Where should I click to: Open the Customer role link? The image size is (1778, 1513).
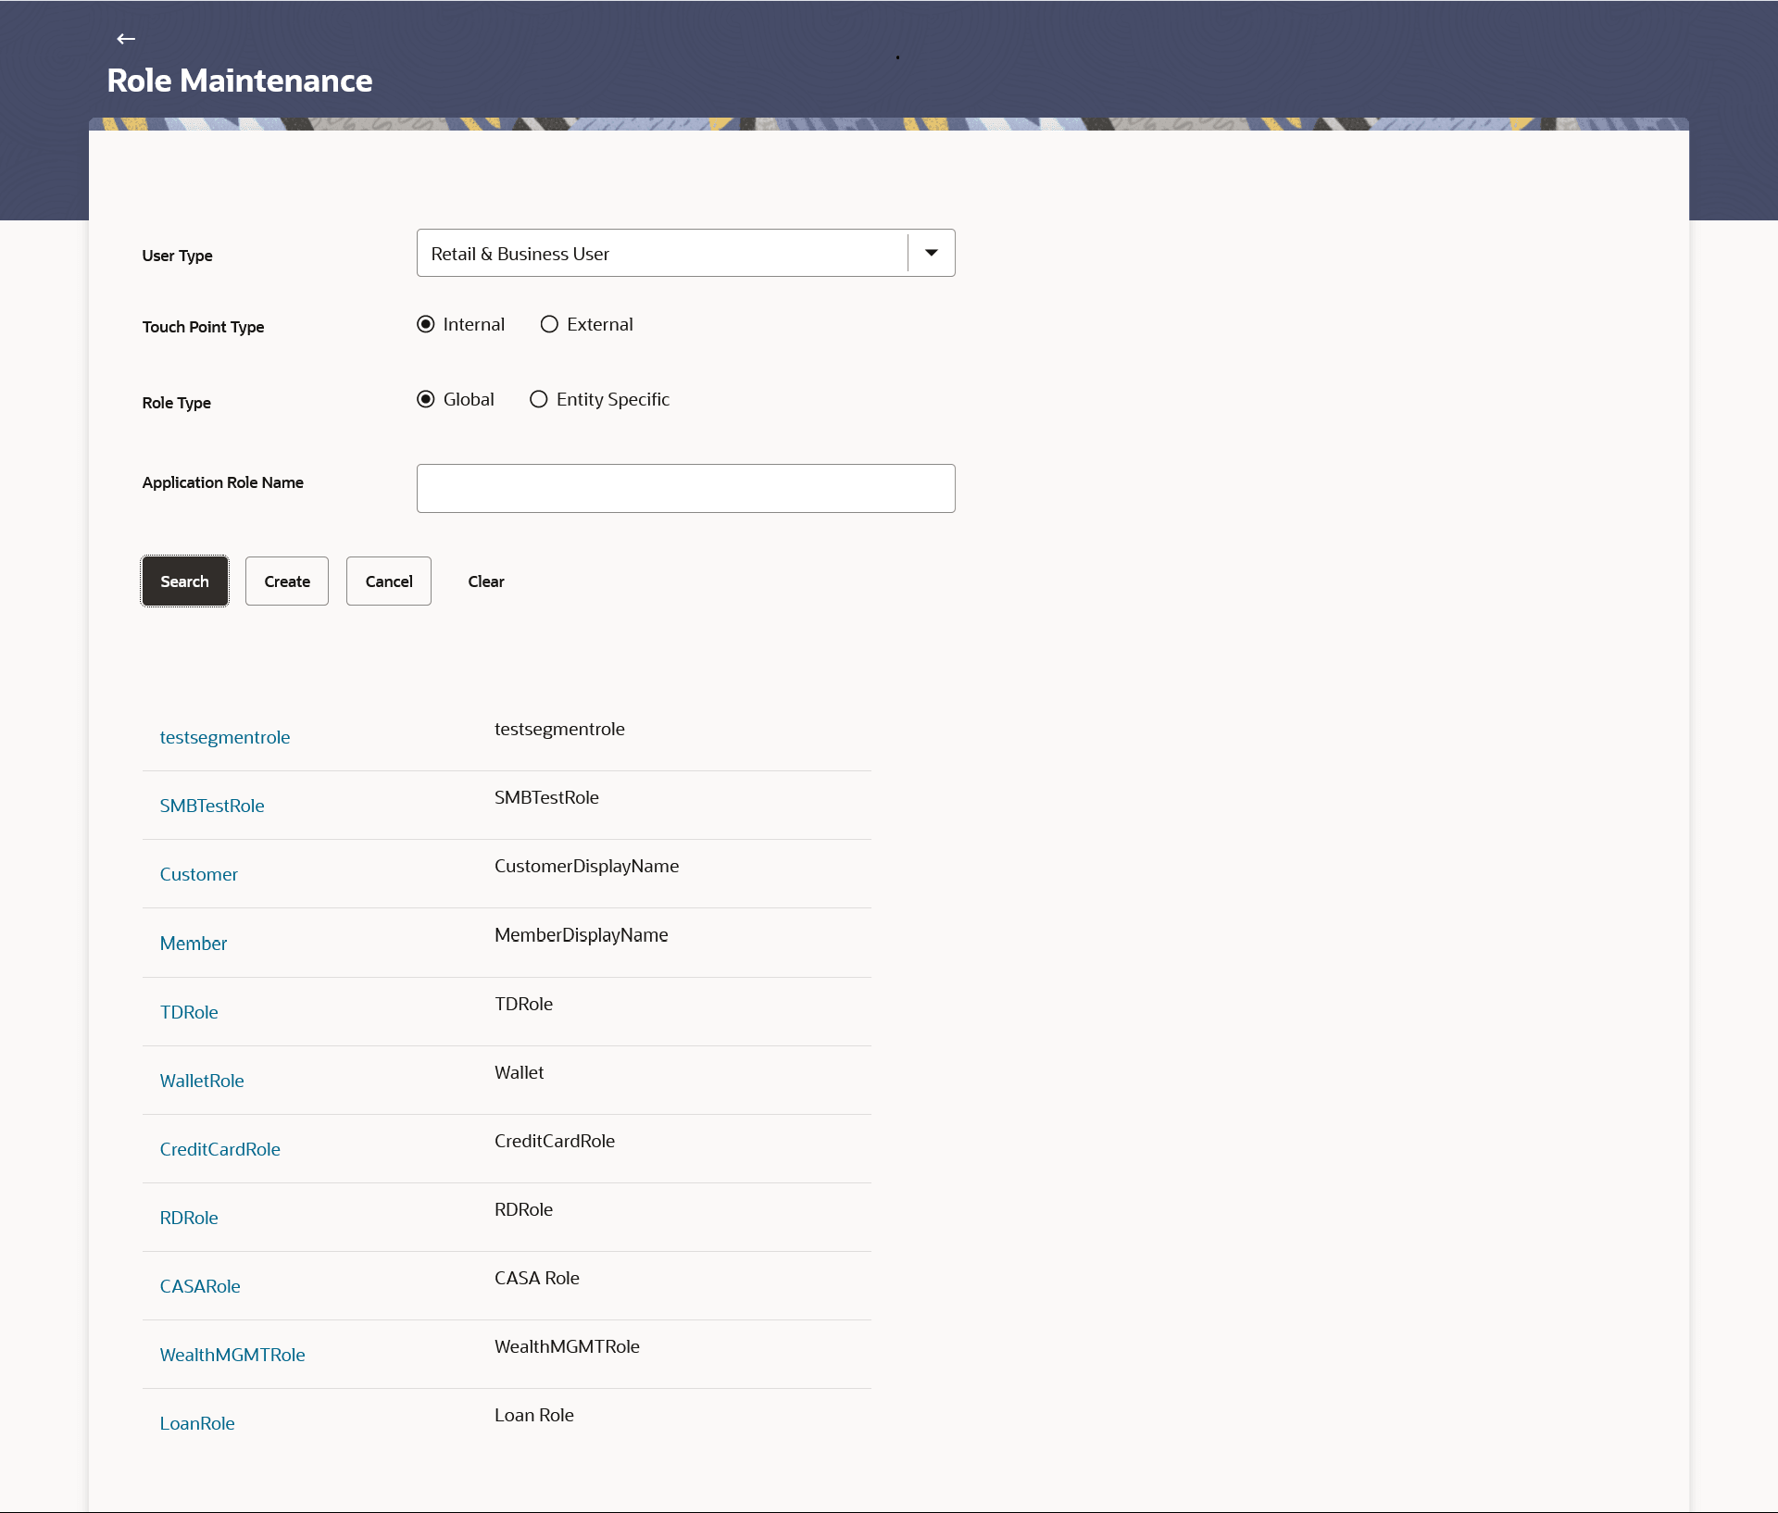point(198,874)
